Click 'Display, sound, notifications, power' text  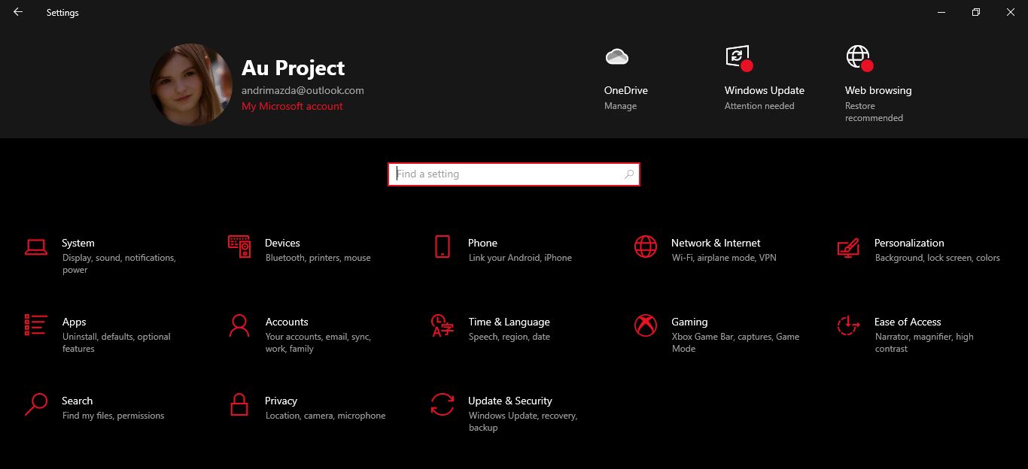tap(119, 264)
